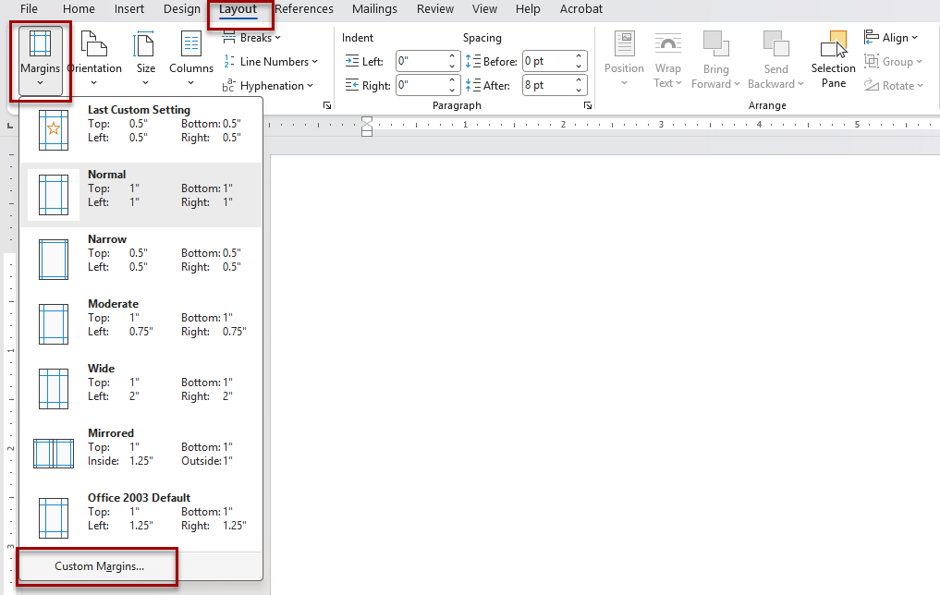Choose Narrow margins preset
The height and width of the screenshot is (595, 940).
tap(140, 259)
